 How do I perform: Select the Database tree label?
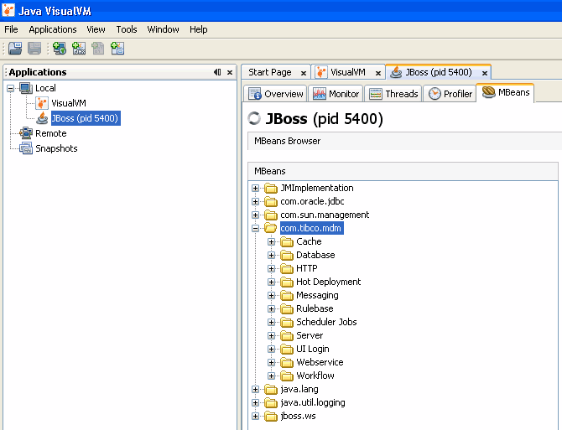coord(315,255)
